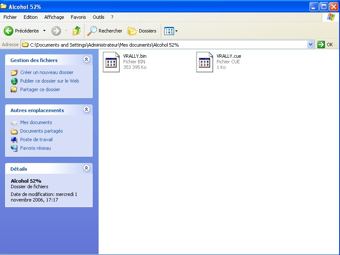The height and width of the screenshot is (255, 340).
Task: Click the Windows flag logo
Action: coord(331,17)
